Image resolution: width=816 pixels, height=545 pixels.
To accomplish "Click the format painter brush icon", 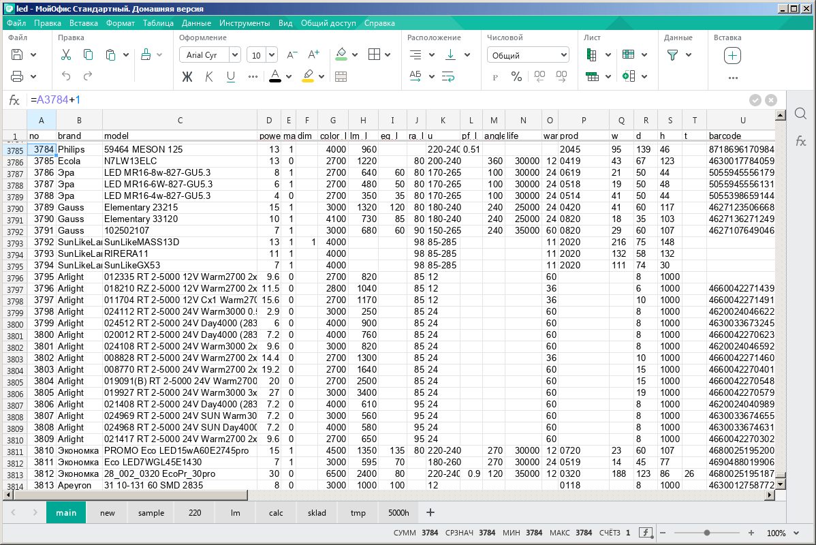I will click(146, 55).
